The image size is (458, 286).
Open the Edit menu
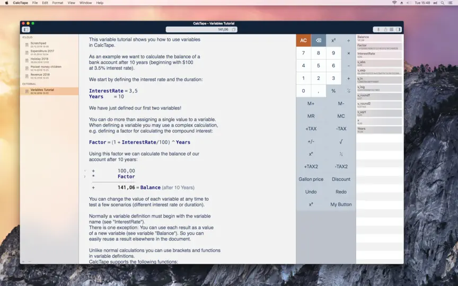pos(45,3)
